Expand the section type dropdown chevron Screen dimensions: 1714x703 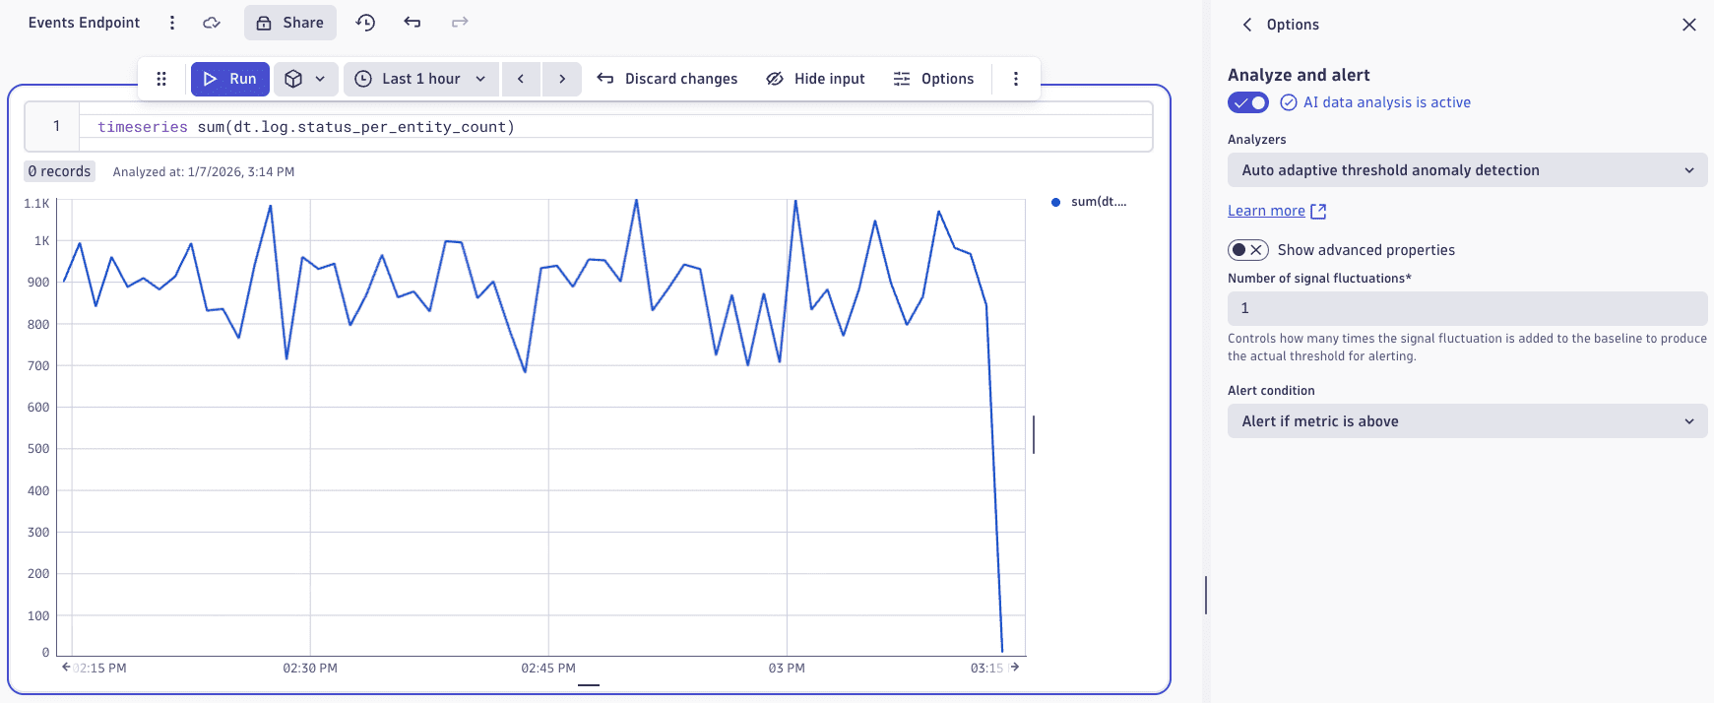point(320,79)
